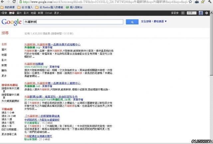This screenshot has height=144, width=213.
Task: Open news 外籍配偶在台逐漸出頭天
Action: (38, 136)
